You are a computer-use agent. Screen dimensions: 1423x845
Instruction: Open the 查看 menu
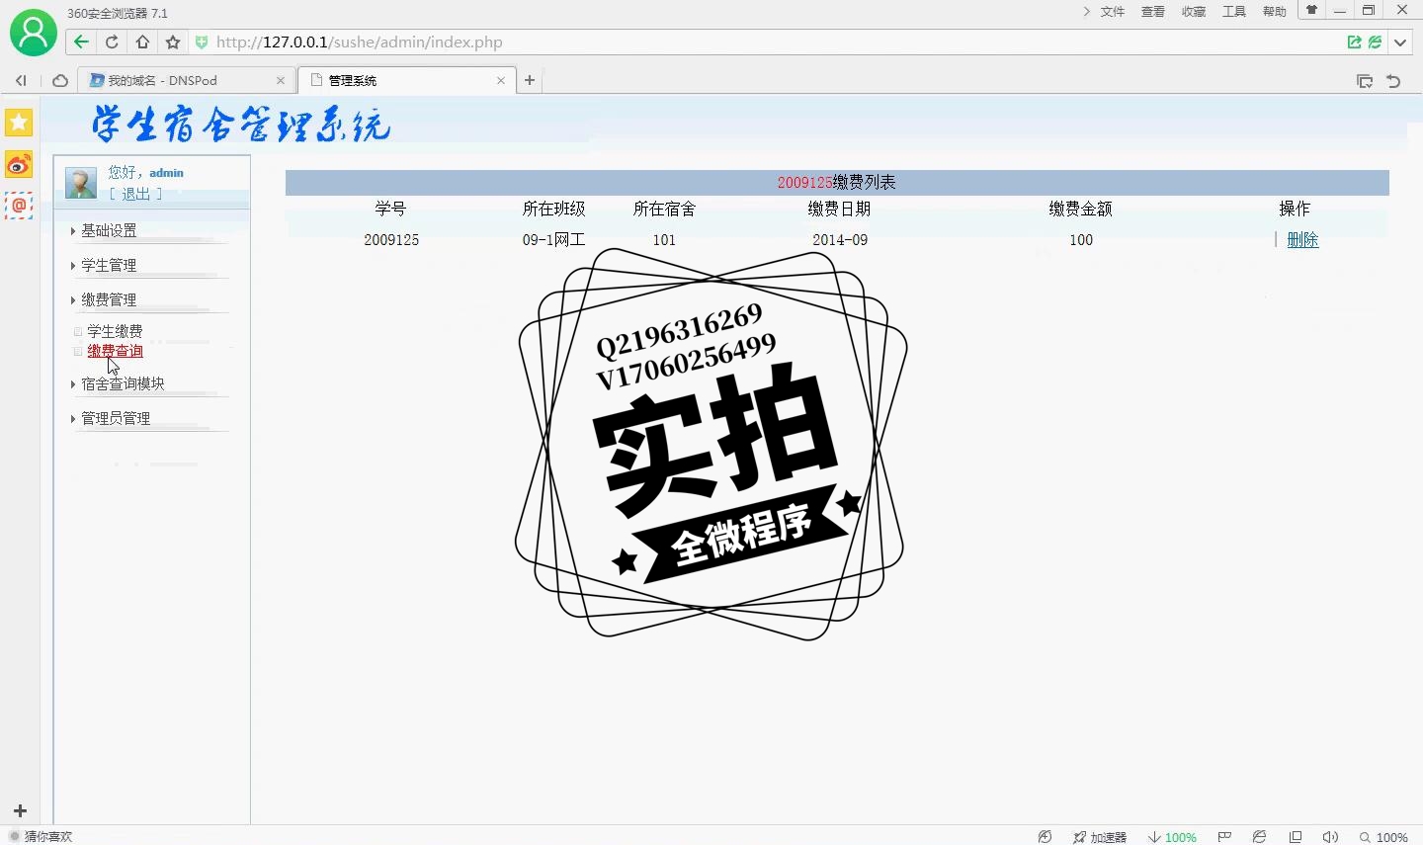coord(1153,12)
